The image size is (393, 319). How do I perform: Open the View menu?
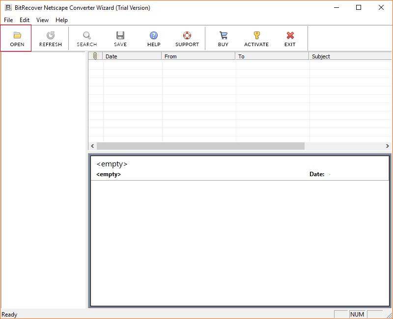pyautogui.click(x=42, y=20)
